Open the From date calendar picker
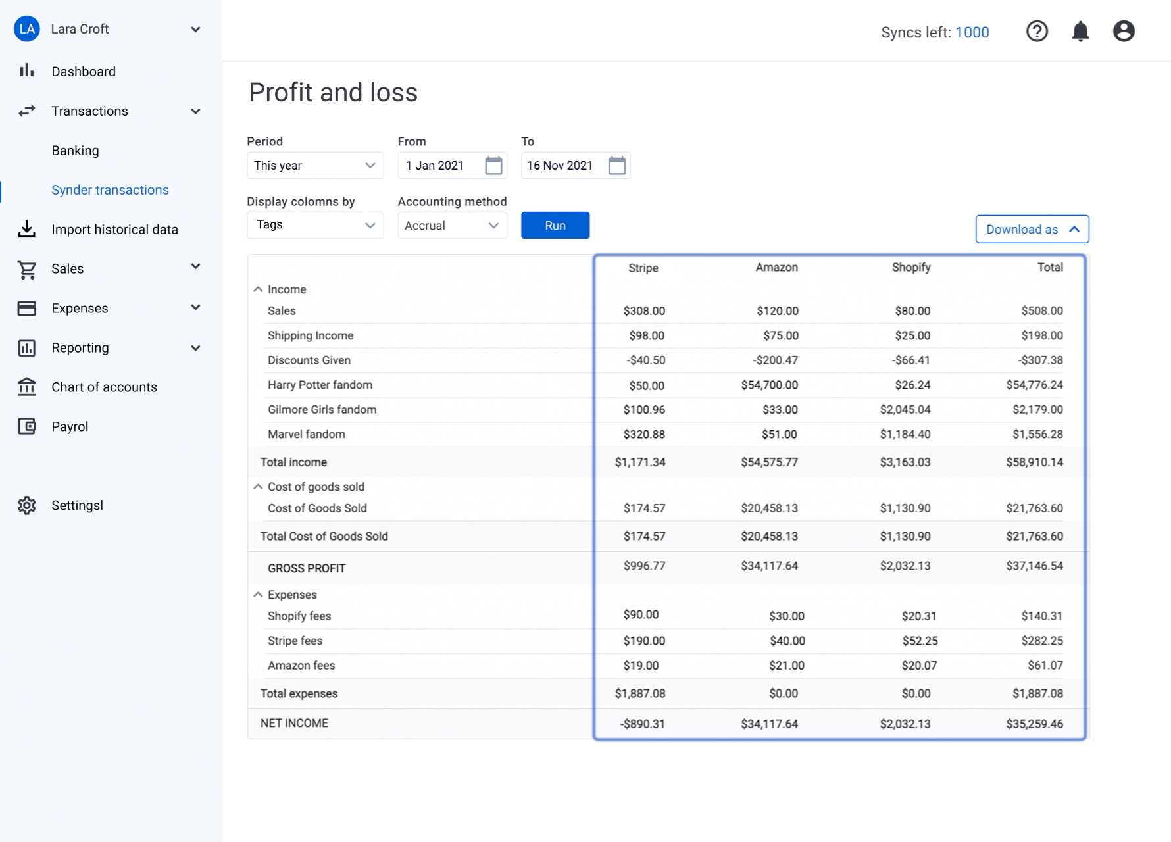1171x842 pixels. tap(493, 165)
